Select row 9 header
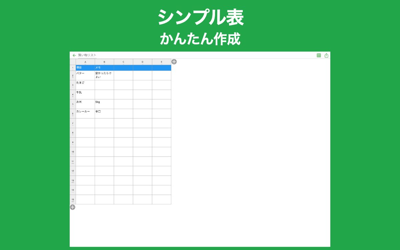 tap(73, 143)
